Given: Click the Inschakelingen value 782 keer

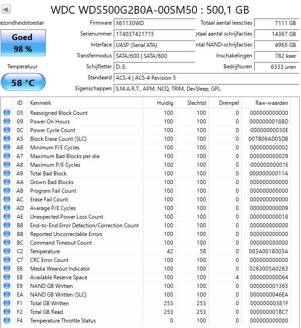Looking at the screenshot, I should (x=277, y=56).
